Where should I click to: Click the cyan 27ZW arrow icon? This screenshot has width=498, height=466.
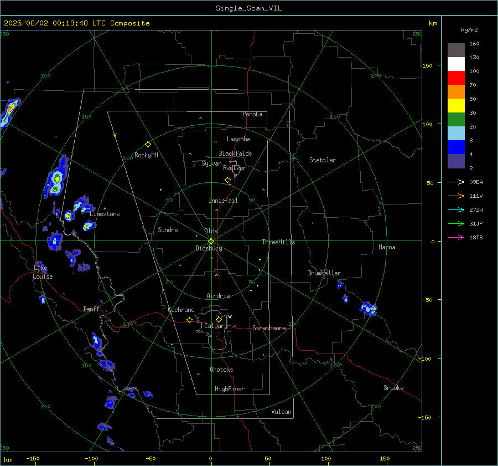click(x=456, y=209)
